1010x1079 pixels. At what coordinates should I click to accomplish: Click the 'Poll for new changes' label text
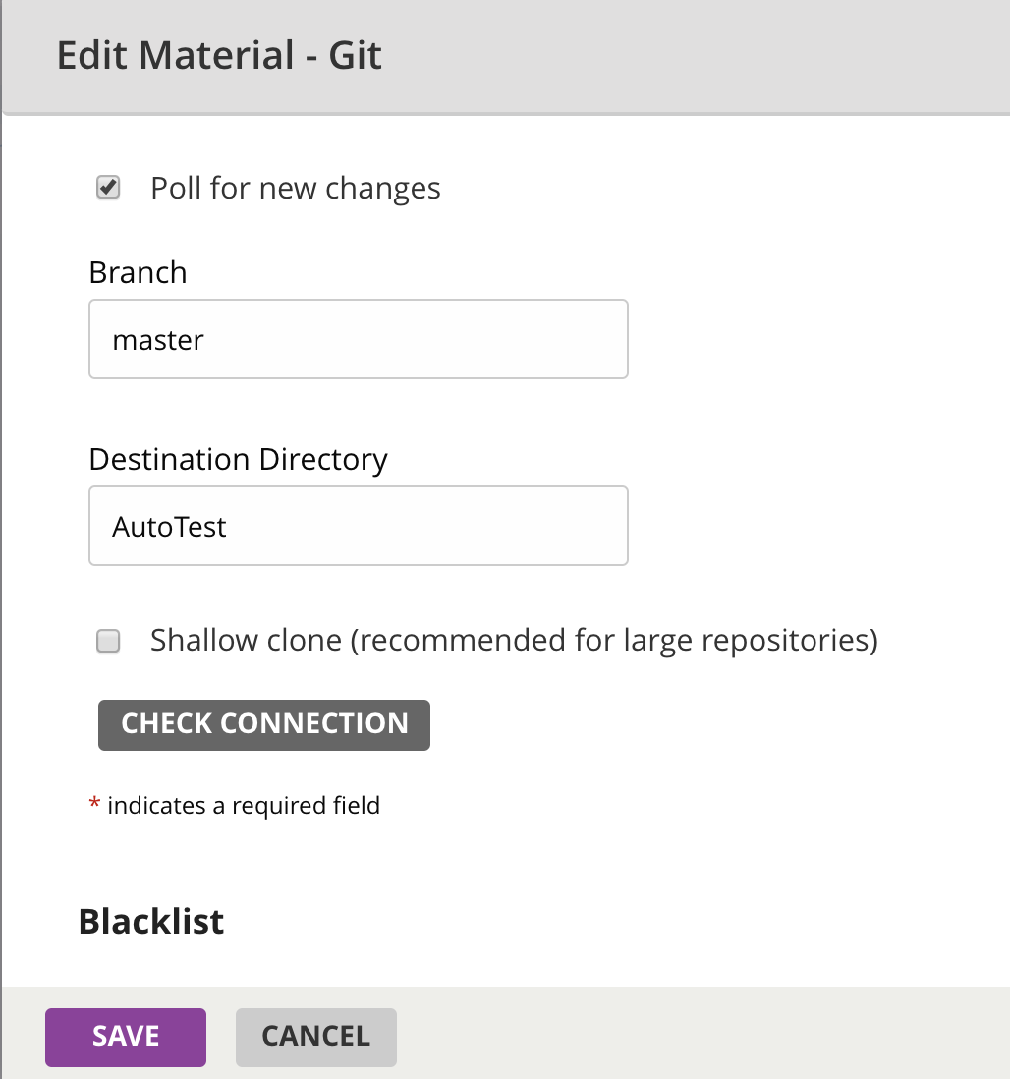tap(295, 188)
